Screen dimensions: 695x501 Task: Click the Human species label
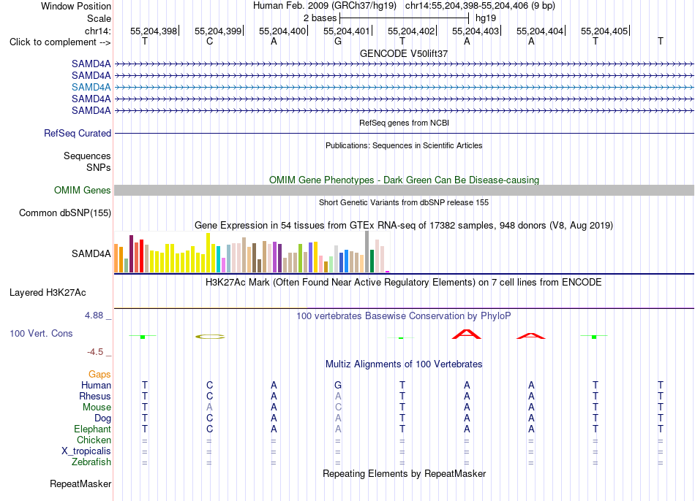tap(96, 386)
